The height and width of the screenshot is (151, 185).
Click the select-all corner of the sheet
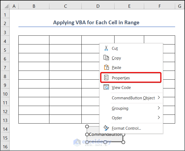[5, 6]
